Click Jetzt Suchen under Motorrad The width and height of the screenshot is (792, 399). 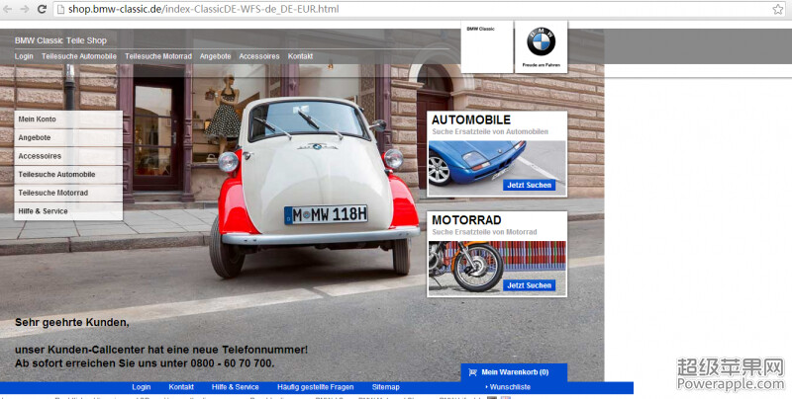tap(529, 285)
